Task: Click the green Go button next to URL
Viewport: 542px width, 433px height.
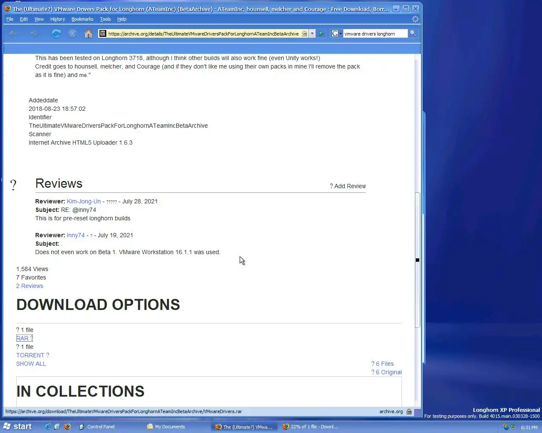Action: 321,34
